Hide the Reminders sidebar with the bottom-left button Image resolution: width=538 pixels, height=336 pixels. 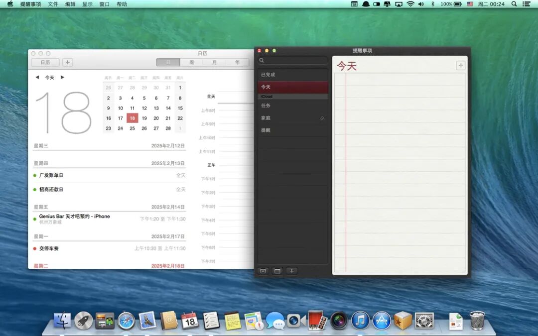[263, 271]
